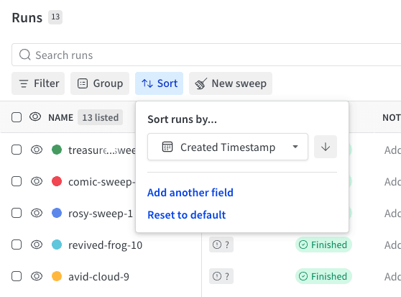The height and width of the screenshot is (297, 401).
Task: Start a New sweep
Action: tap(231, 83)
